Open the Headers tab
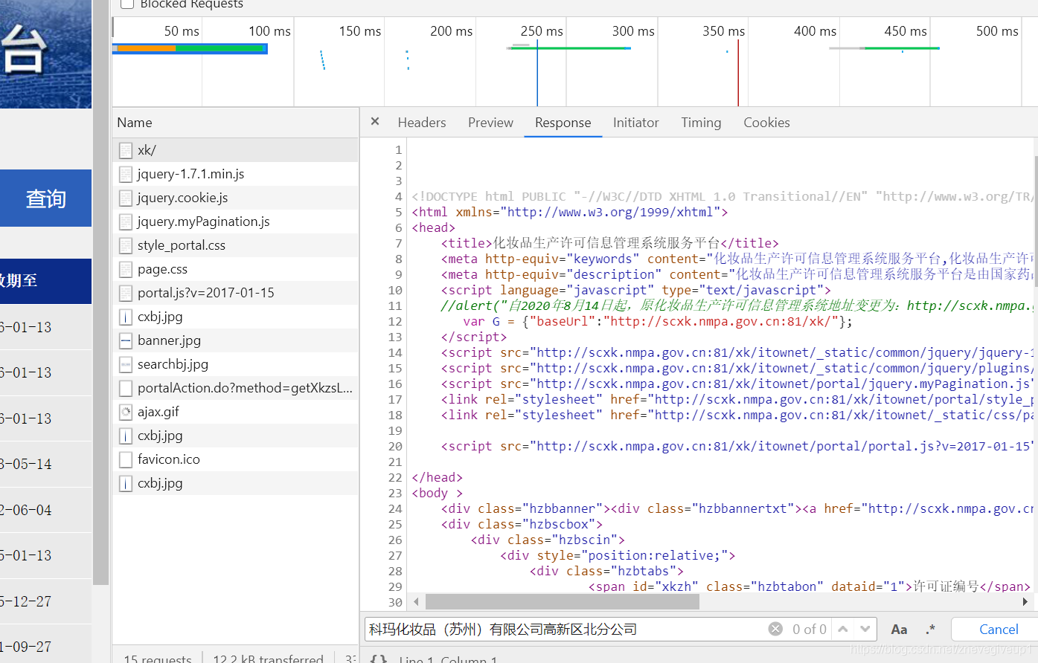1038x663 pixels. 422,123
